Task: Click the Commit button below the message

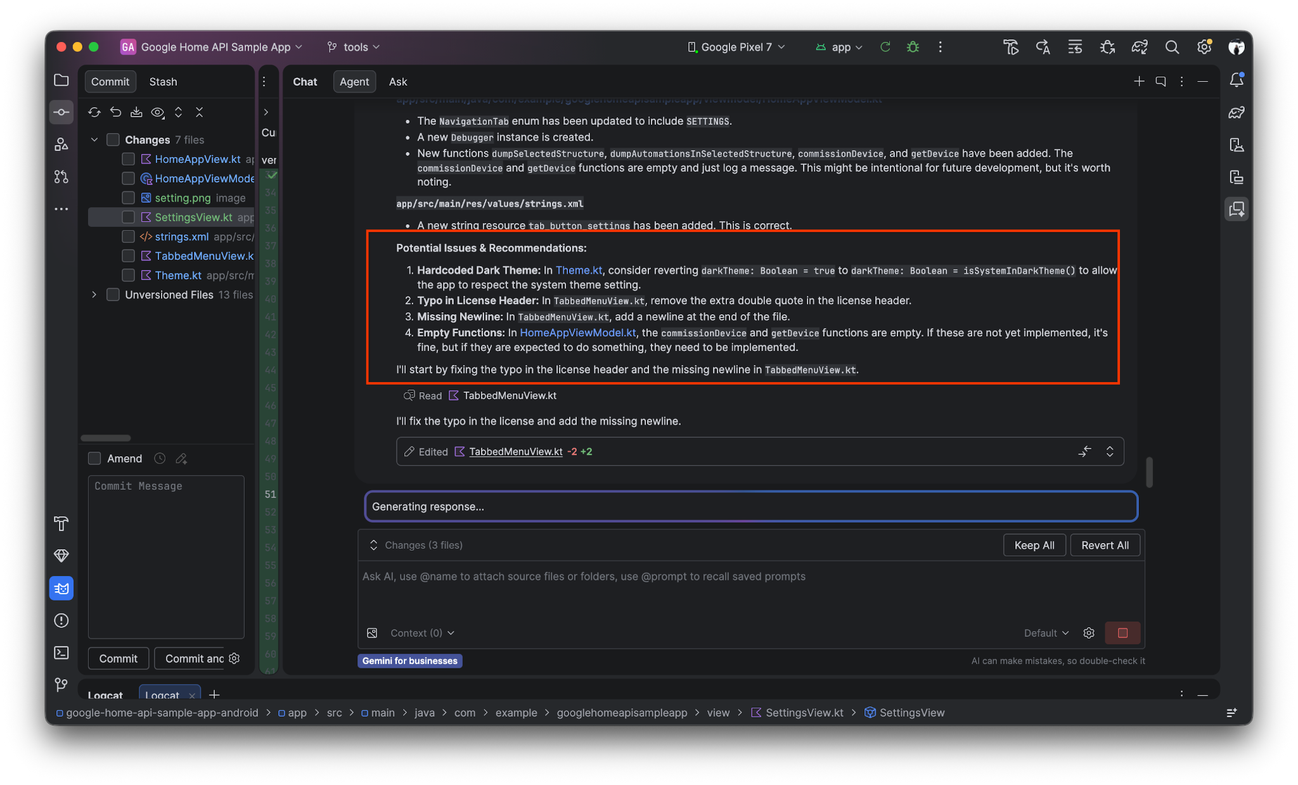Action: click(118, 658)
